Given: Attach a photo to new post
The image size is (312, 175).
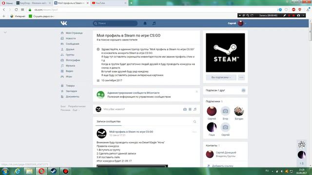Looking at the screenshot, I should pos(185,109).
